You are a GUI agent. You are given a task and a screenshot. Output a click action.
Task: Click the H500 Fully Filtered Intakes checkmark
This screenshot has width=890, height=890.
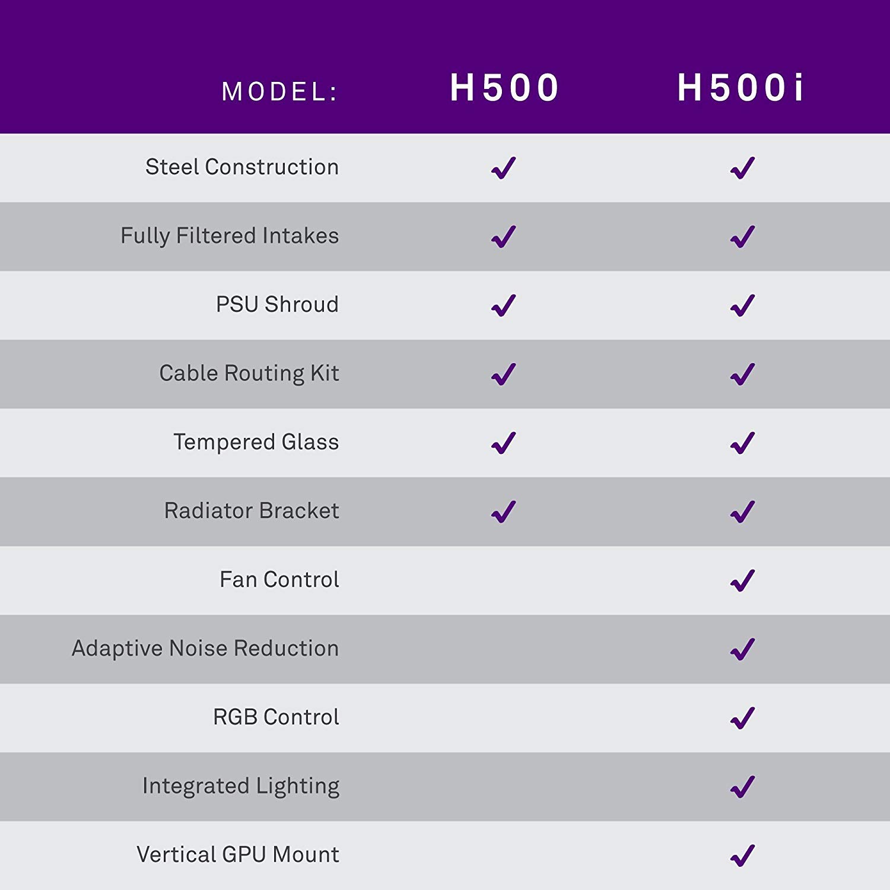pyautogui.click(x=504, y=237)
